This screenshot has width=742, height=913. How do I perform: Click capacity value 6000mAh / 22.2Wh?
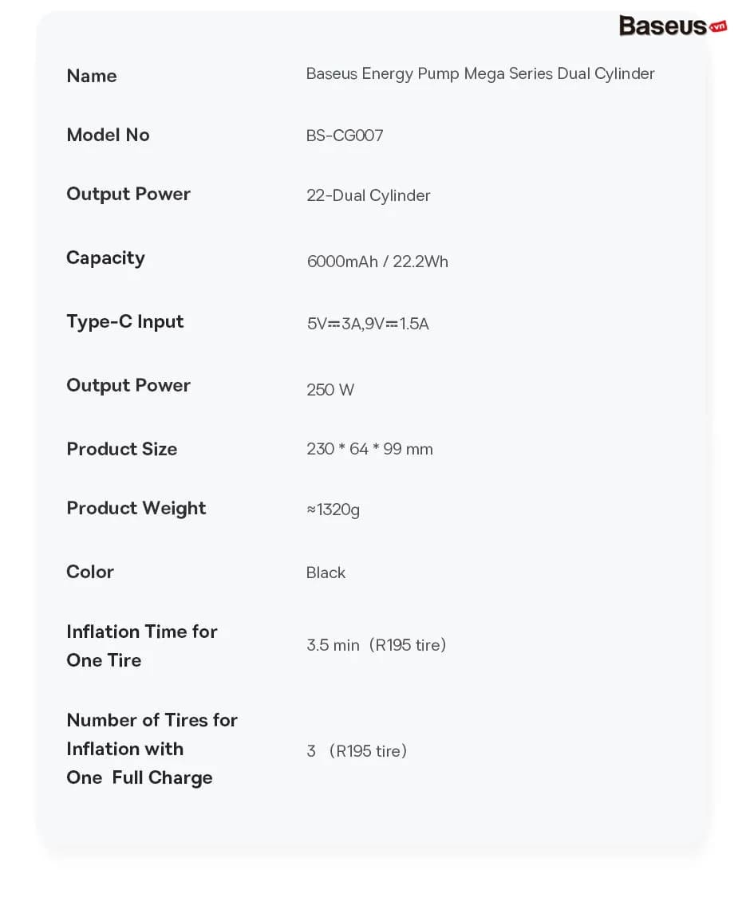[x=377, y=262]
